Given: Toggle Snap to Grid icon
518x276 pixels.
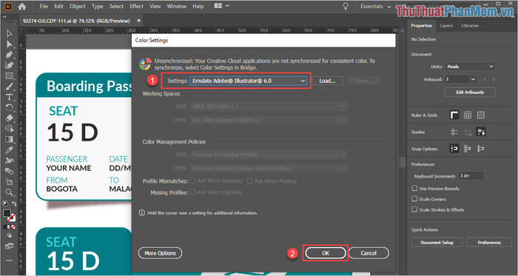Looking at the screenshot, I should (468, 149).
